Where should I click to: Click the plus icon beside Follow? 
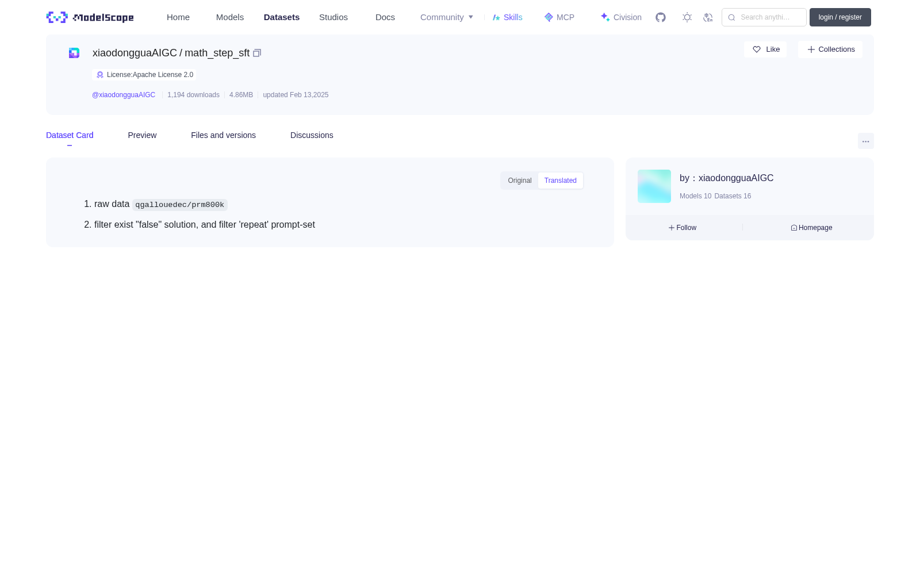click(672, 228)
